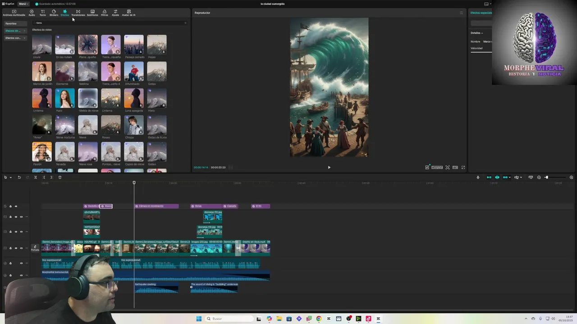Viewport: 577px width, 324px height.
Task: Select the Marco de jardín effect
Action: [x=42, y=71]
